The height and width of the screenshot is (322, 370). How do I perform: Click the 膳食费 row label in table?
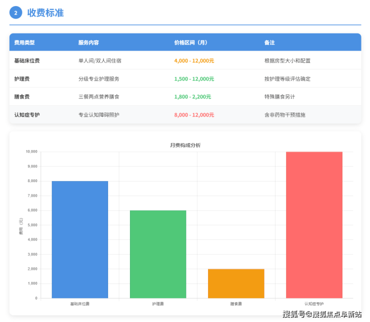point(21,96)
